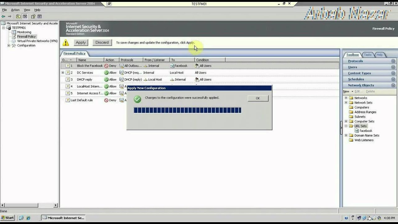Screen dimensions: 398x224
Task: Collapse the URL Sets folder
Action: (x=346, y=126)
